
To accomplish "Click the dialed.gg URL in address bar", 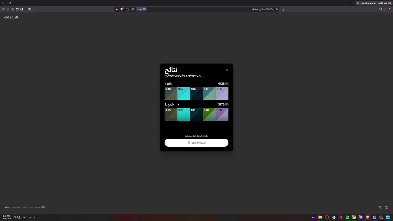I will point(263,9).
